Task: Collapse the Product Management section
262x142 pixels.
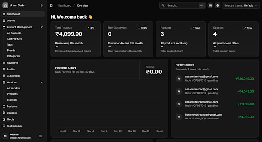Action: click(x=42, y=27)
